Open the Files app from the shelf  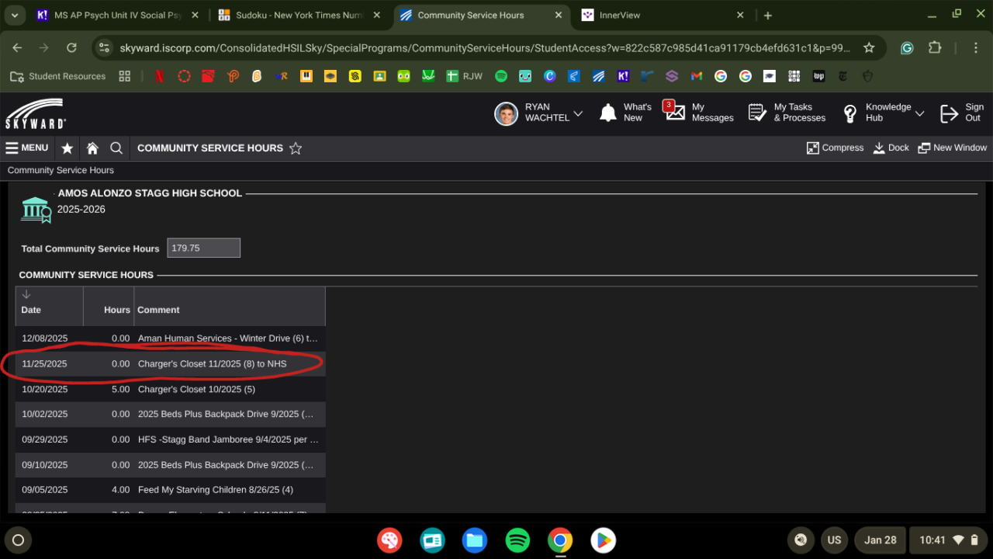[x=475, y=540]
